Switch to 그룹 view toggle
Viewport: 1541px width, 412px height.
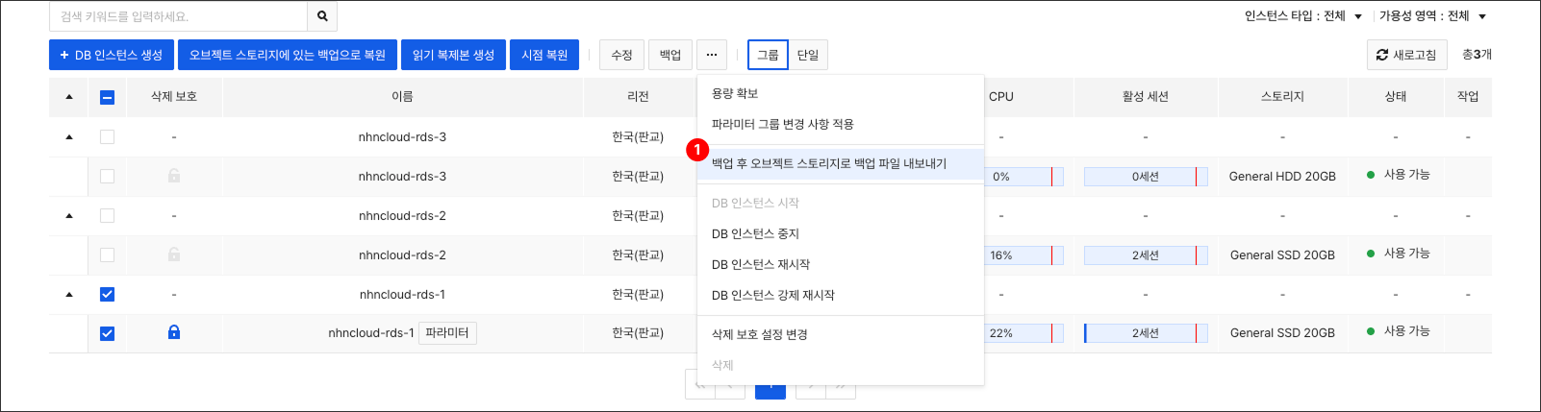(768, 55)
